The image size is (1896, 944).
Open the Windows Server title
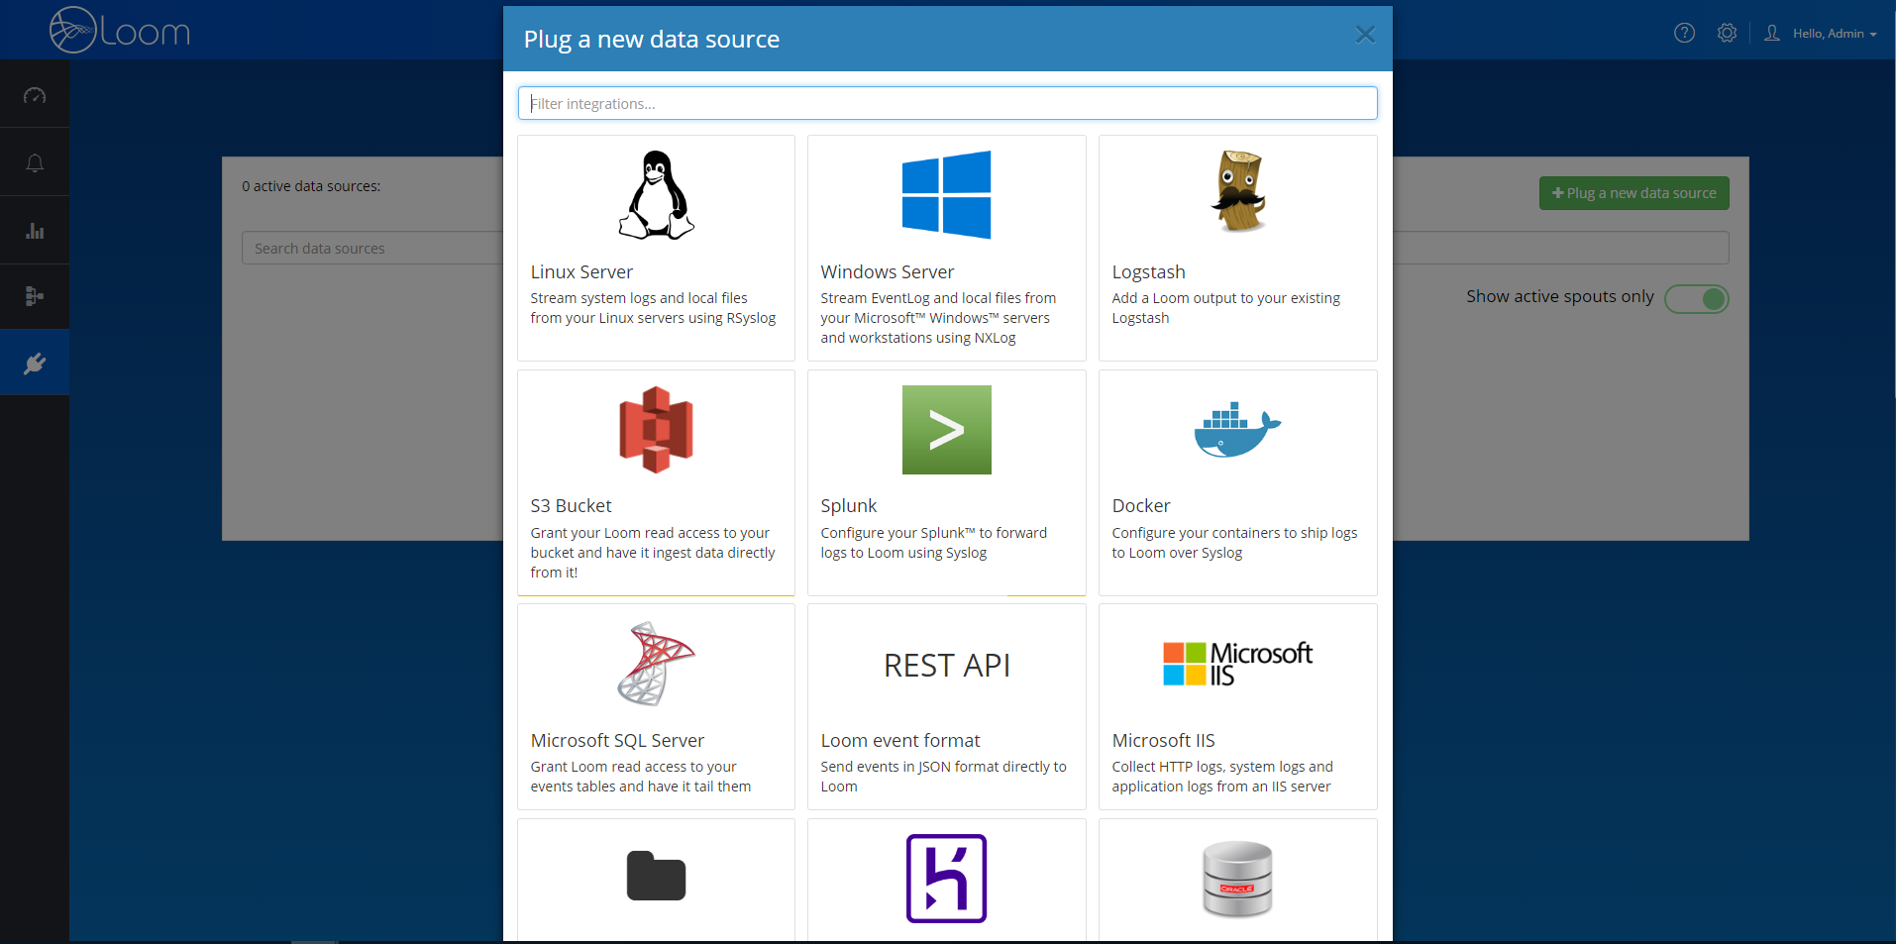pyautogui.click(x=887, y=271)
